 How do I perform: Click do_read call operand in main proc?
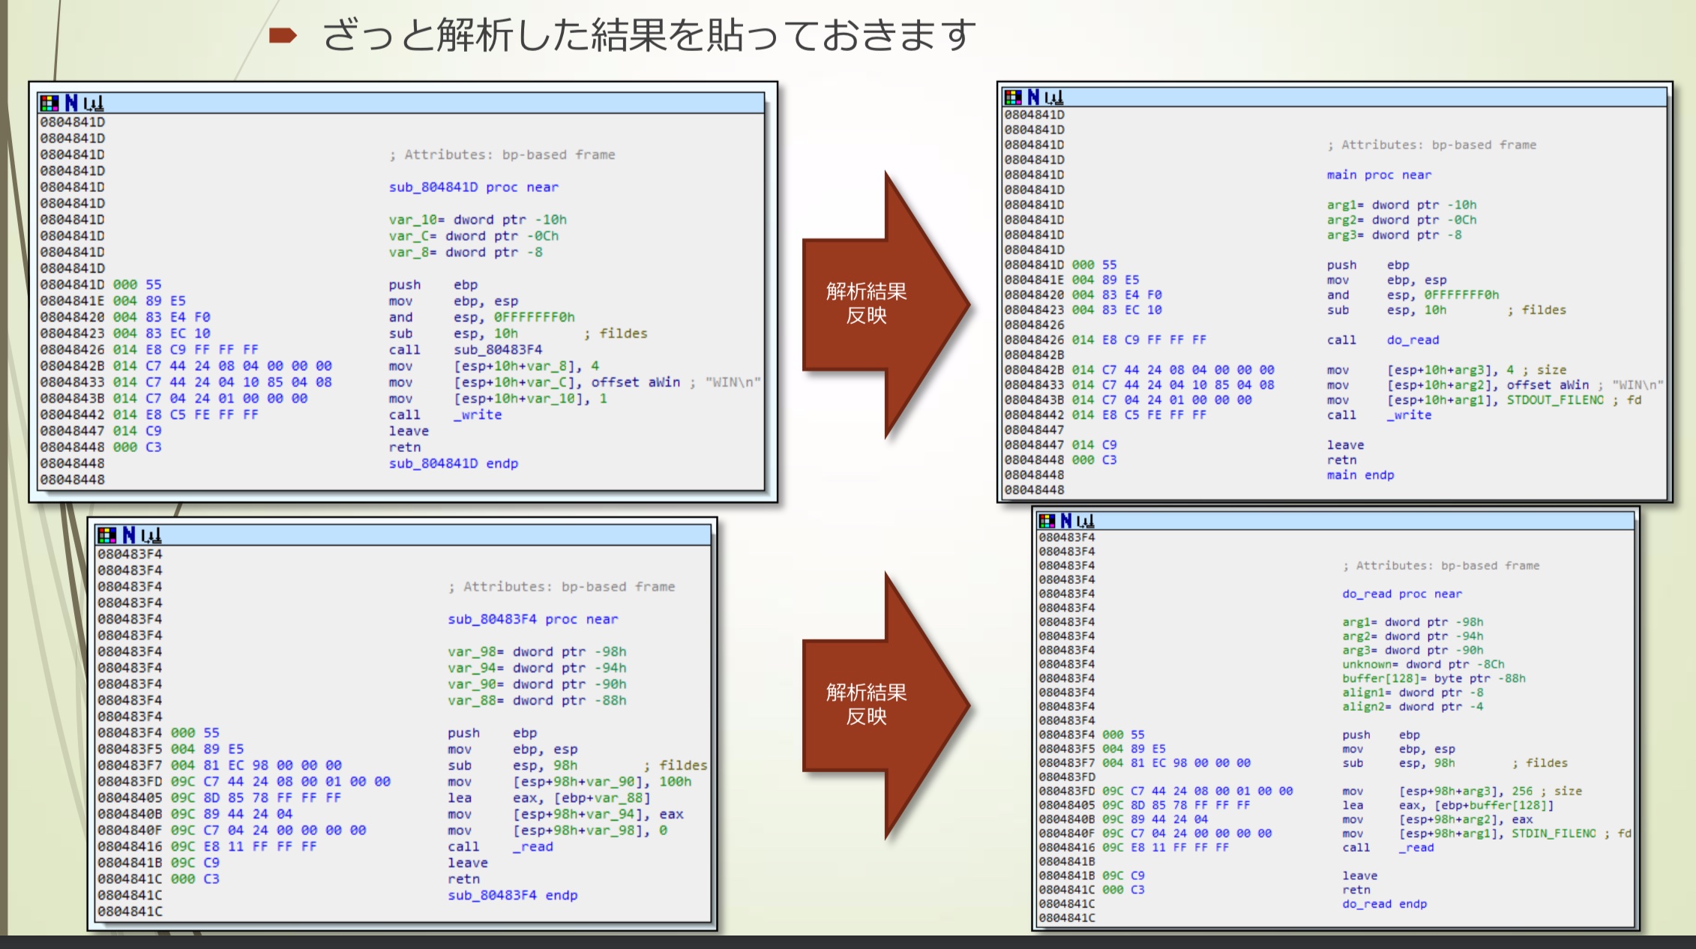1413,340
